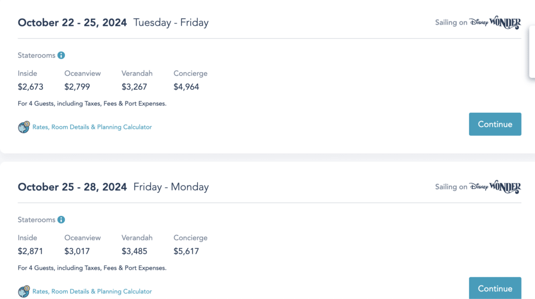The width and height of the screenshot is (535, 299).
Task: Select Verandah stateroom price $3,485
Action: [134, 251]
